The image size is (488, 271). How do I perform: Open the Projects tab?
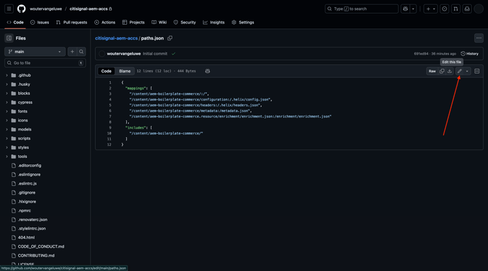pos(133,22)
